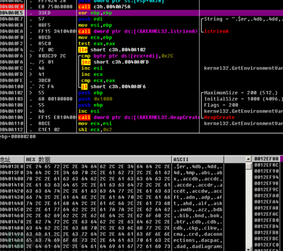Click the red breakpoint address 0040A0E0
The height and width of the screenshot is (251, 283).
pos(11,7)
